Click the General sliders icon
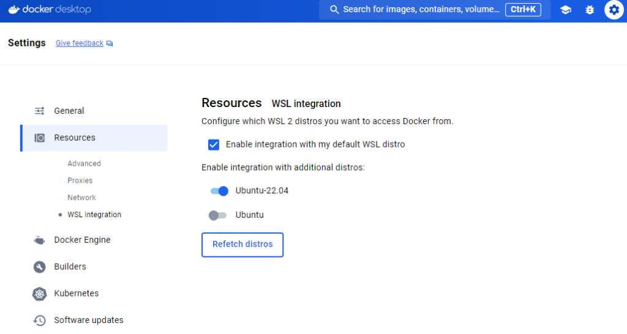 pos(40,111)
